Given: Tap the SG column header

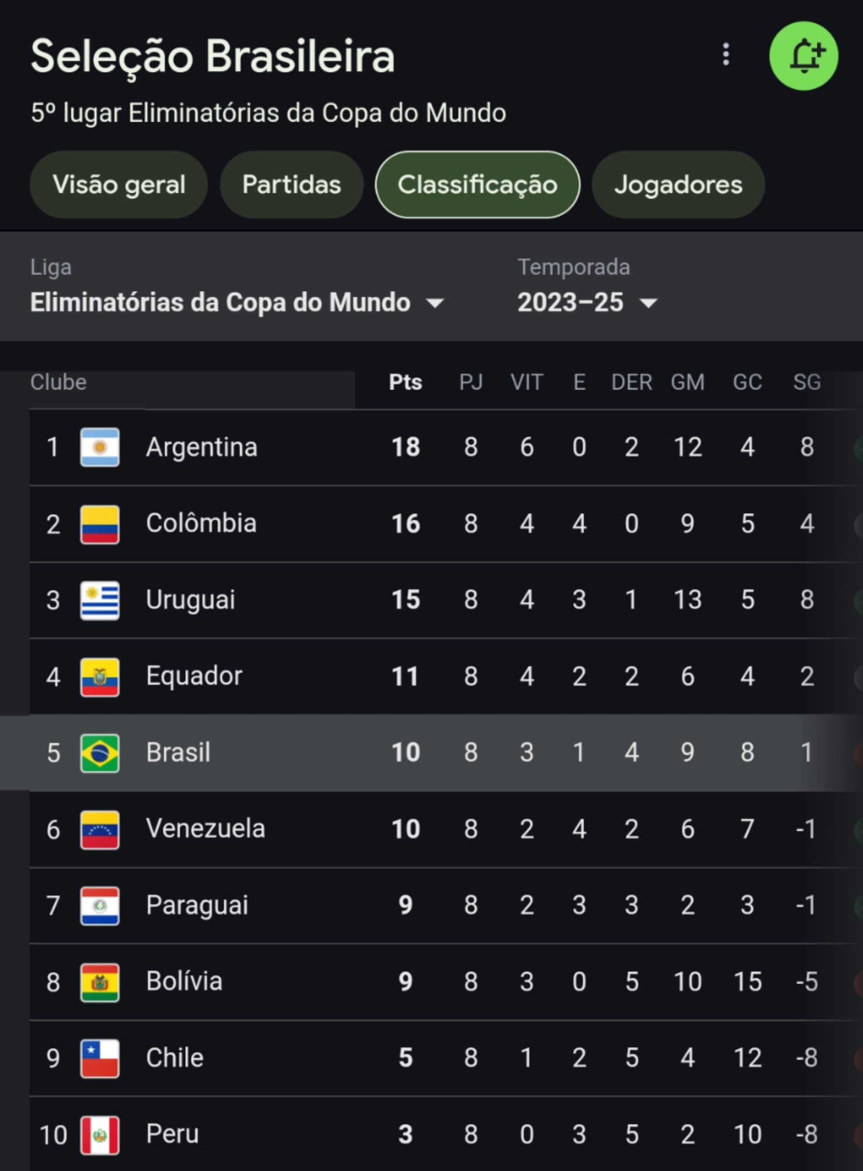Looking at the screenshot, I should [807, 382].
